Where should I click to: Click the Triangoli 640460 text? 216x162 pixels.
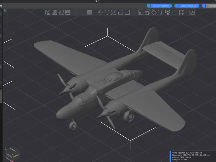pyautogui.click(x=180, y=160)
